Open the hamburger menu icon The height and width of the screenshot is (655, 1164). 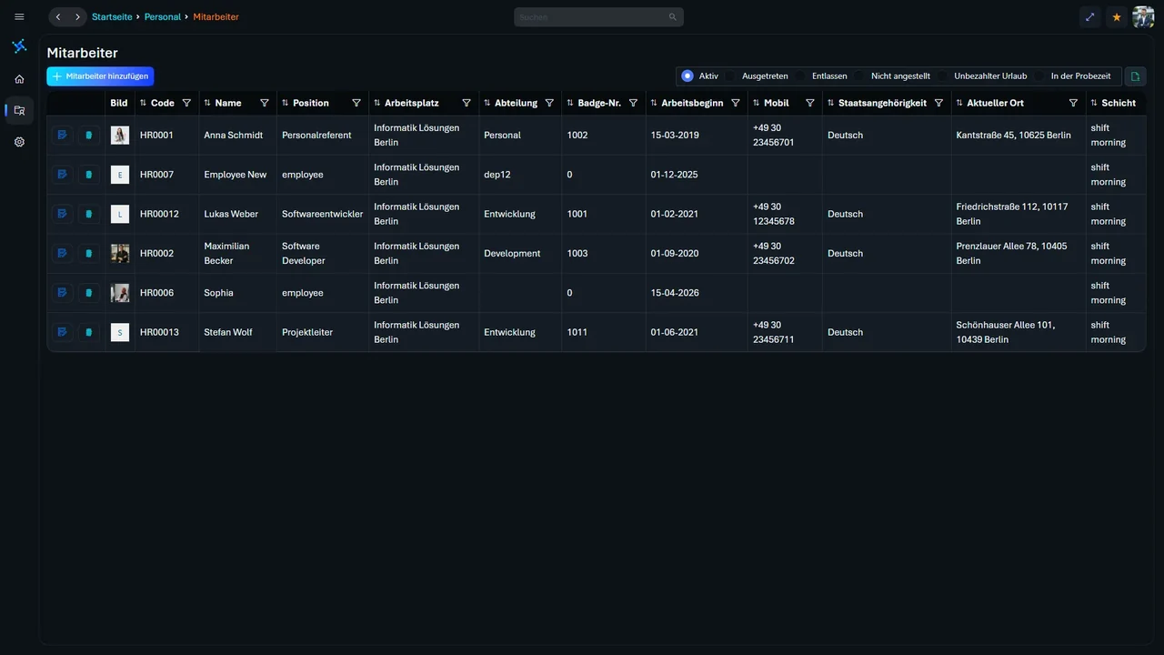[x=19, y=17]
